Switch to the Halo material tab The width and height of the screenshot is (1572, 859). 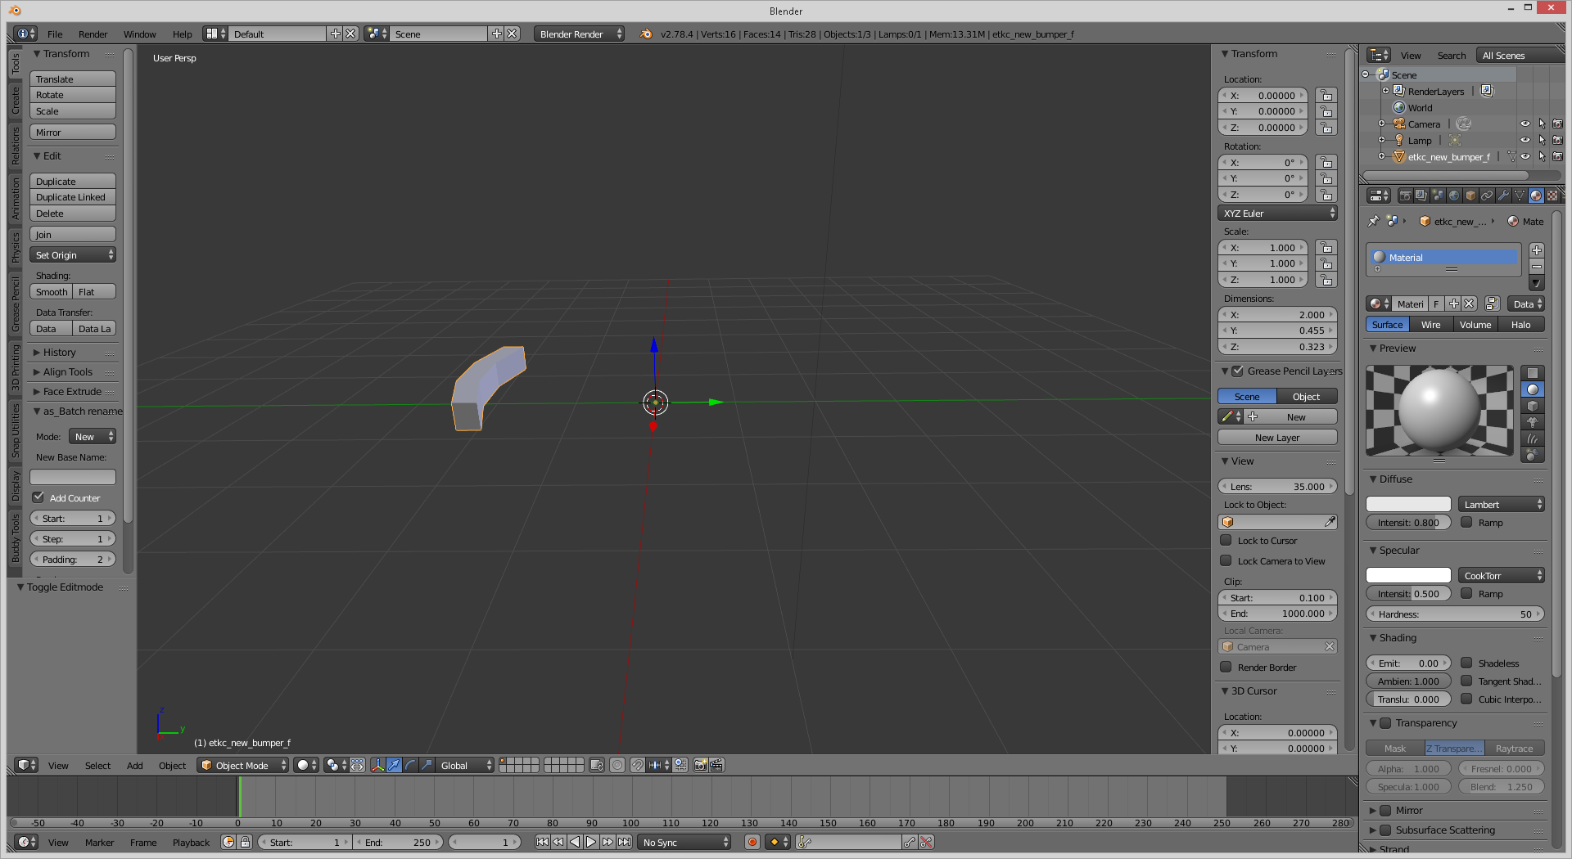click(x=1520, y=325)
